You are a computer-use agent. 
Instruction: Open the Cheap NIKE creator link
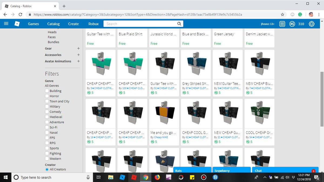coord(161,137)
